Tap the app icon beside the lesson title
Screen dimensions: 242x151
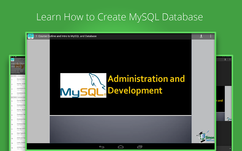tap(31, 36)
